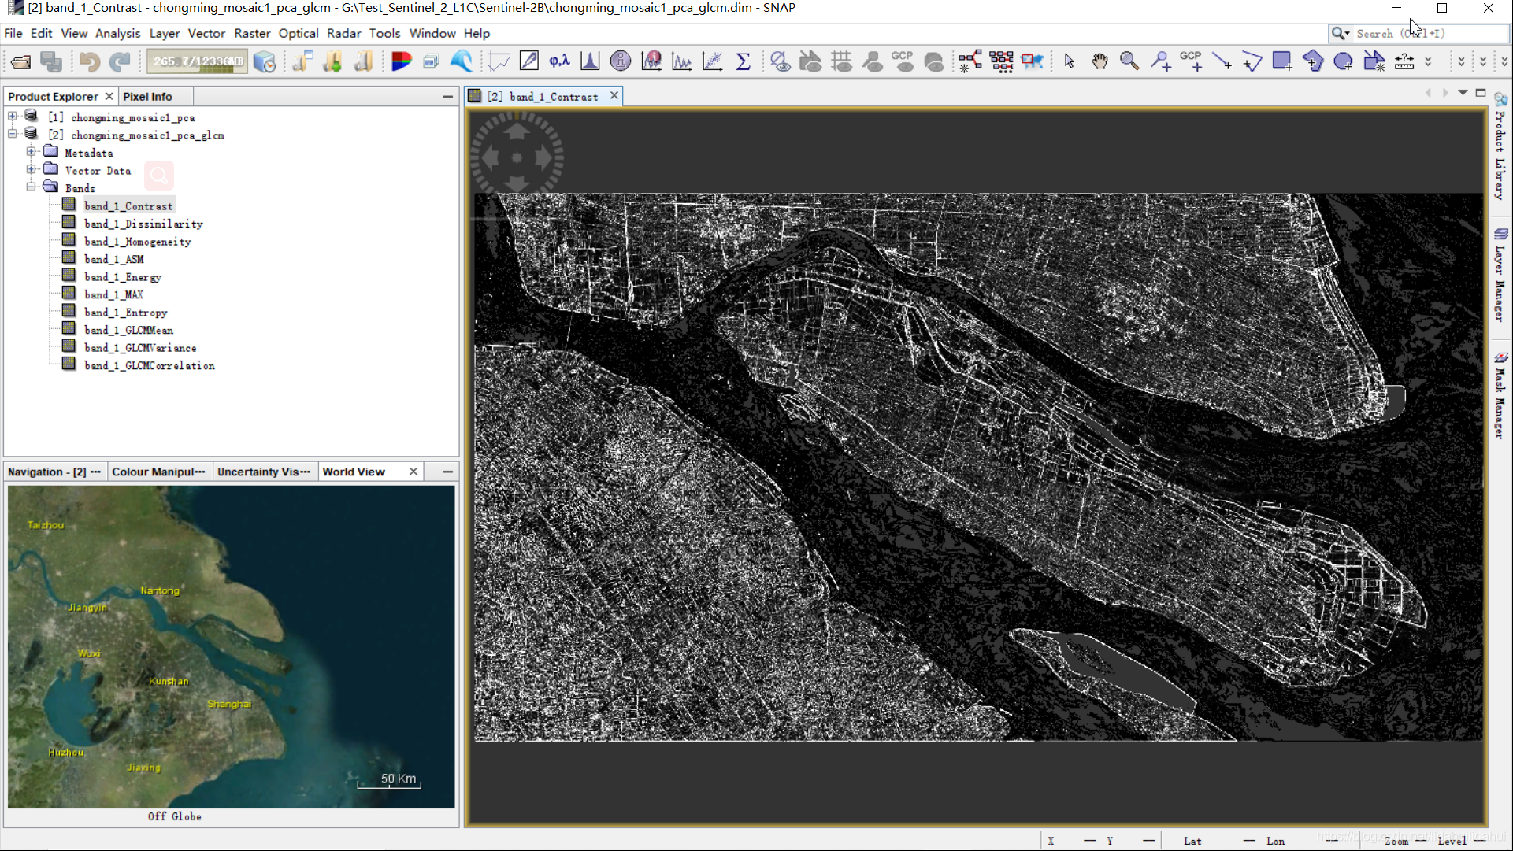
Task: Click the Histogram tool icon
Action: click(x=590, y=61)
